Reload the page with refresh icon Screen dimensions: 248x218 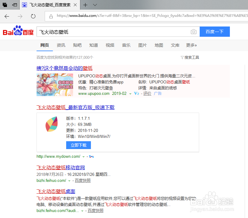[x=33, y=16]
